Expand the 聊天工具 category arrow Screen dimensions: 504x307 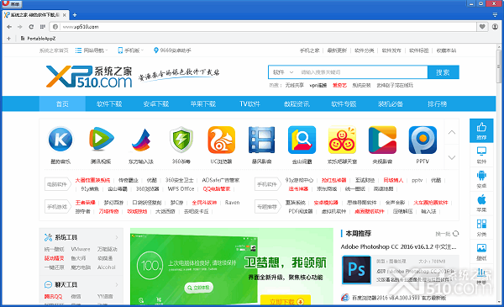(x=117, y=285)
